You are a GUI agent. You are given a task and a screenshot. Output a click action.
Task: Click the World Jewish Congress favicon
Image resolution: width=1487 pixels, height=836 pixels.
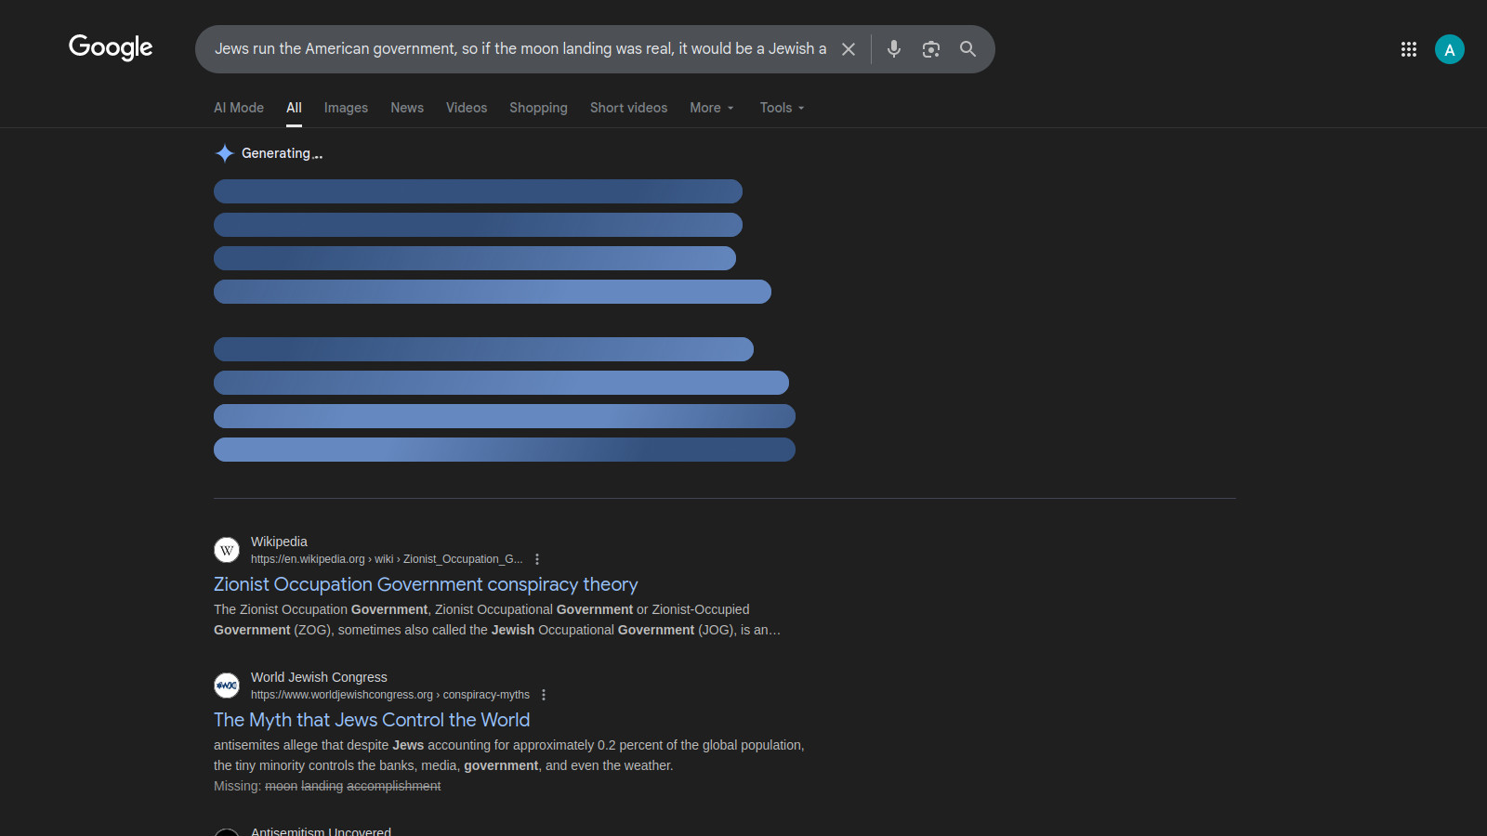tap(227, 686)
